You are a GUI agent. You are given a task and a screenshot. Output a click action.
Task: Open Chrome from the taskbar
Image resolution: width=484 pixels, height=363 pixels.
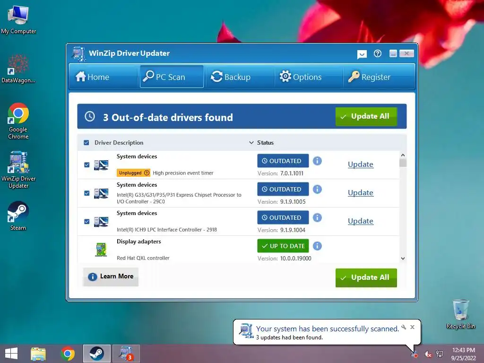[x=68, y=354]
